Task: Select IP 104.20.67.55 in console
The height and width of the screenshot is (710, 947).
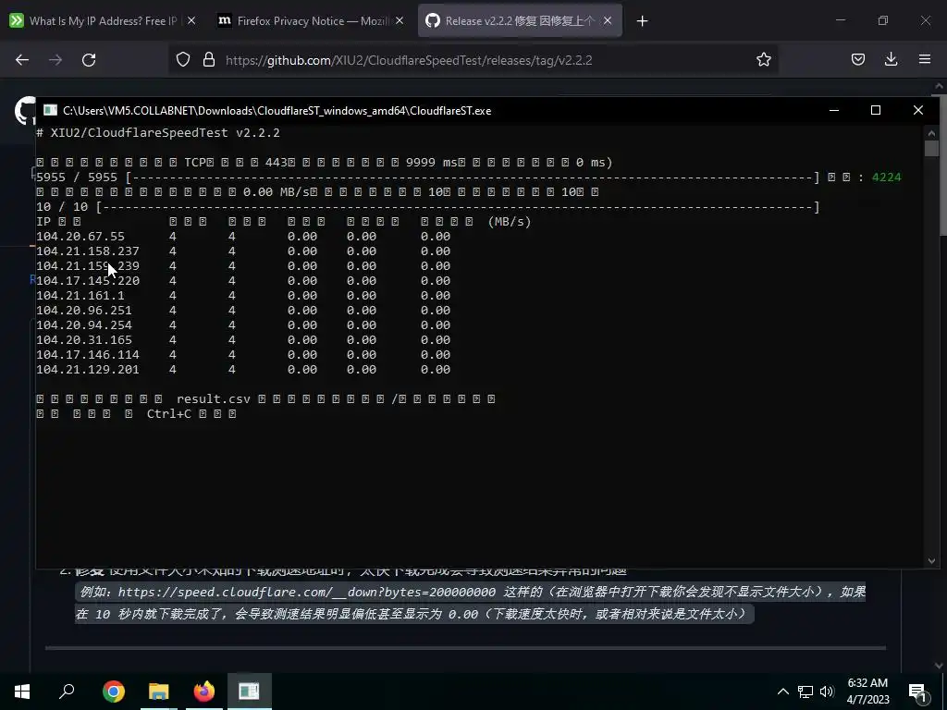Action: tap(80, 236)
